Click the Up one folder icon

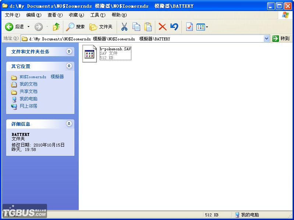point(56,27)
